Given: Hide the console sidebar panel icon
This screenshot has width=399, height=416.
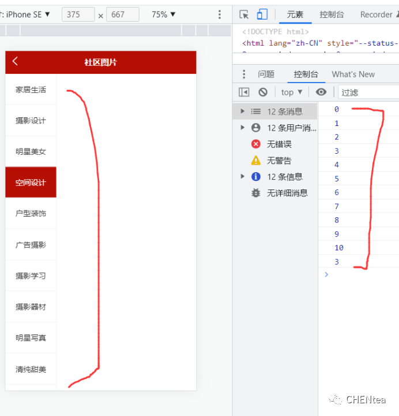Looking at the screenshot, I should (244, 92).
